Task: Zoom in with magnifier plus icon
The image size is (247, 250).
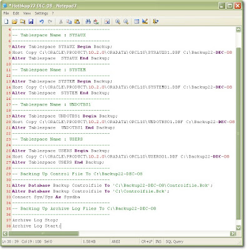Action: 118,21
